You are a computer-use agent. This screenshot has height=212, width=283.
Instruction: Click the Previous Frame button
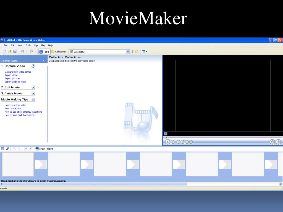coord(183,142)
